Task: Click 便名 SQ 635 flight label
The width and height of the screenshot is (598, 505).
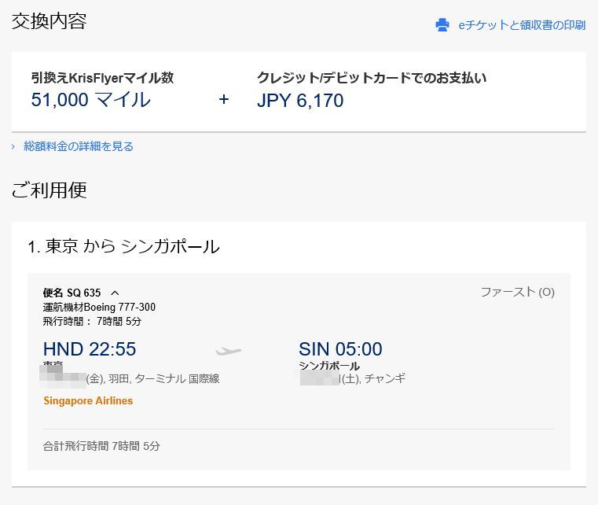Action: [x=72, y=293]
